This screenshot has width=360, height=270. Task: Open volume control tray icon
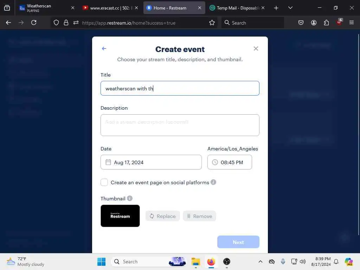[303, 262]
